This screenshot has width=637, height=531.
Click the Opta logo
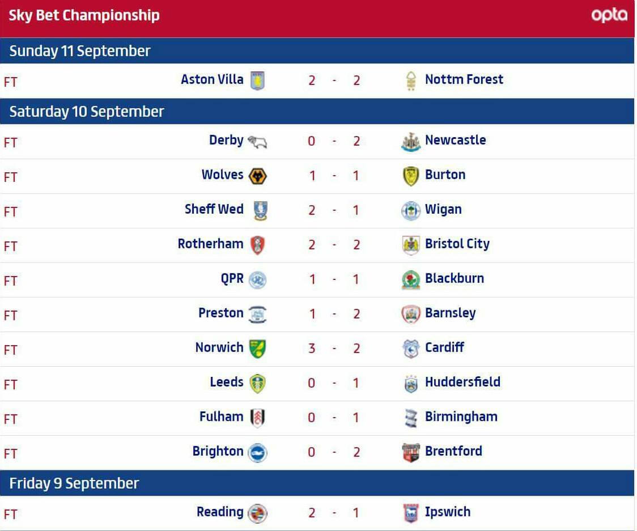coord(609,15)
